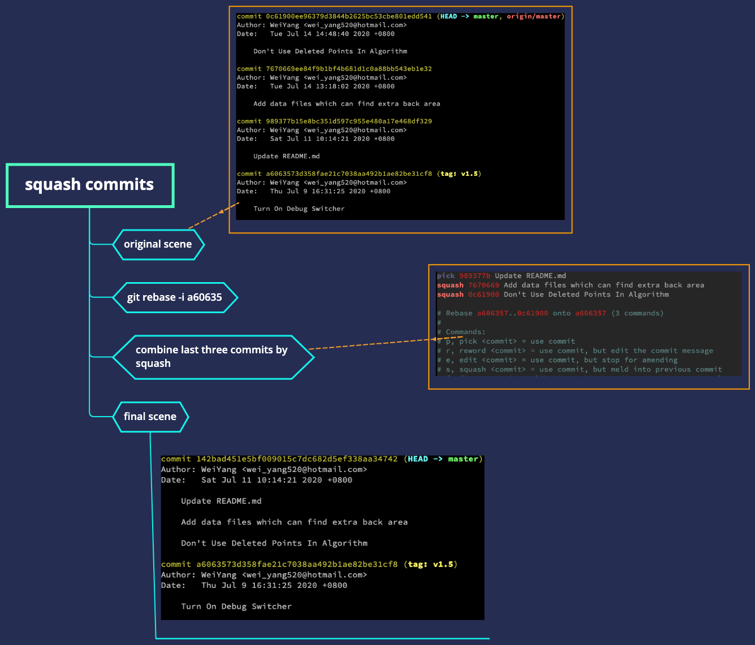
Task: Select the 'squash commits' root node
Action: click(x=90, y=185)
